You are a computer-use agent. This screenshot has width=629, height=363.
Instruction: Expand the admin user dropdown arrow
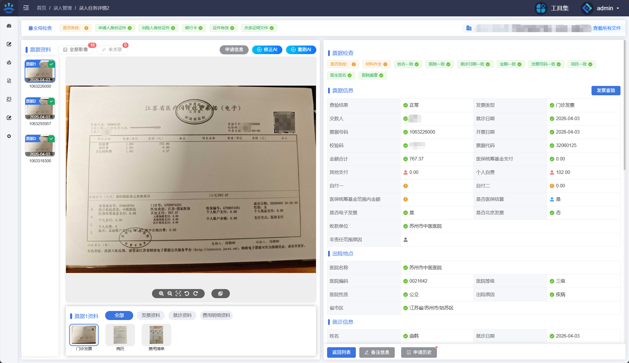[618, 8]
